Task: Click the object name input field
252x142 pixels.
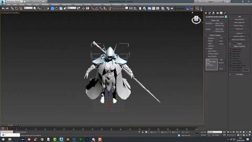Action: click(215, 17)
